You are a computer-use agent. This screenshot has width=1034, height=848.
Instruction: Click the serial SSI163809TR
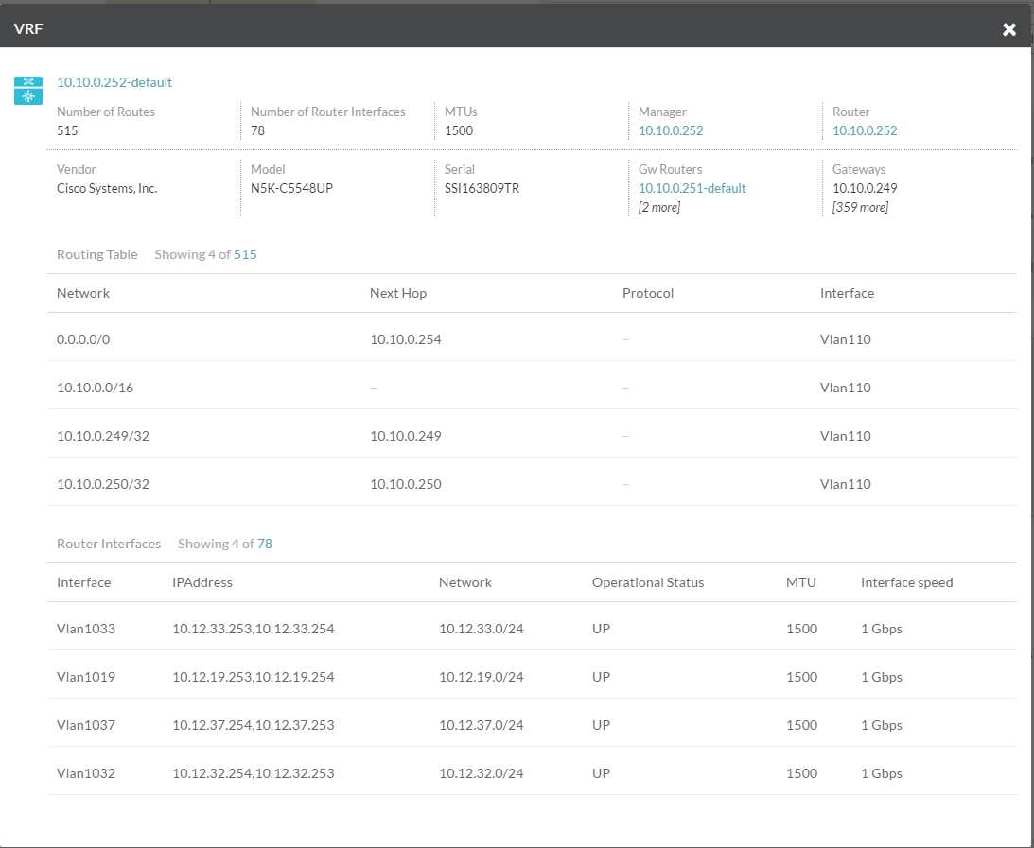482,188
